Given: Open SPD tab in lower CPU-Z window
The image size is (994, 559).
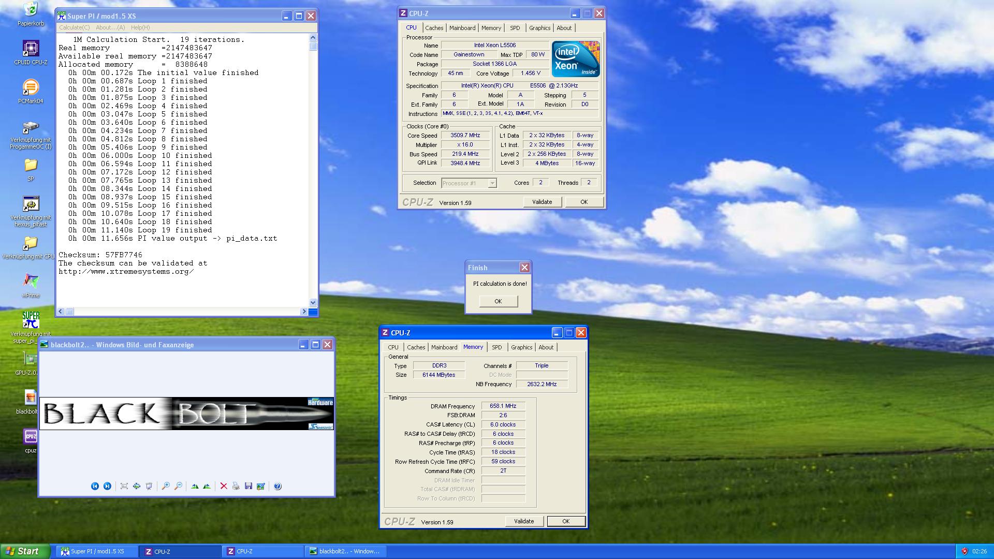Looking at the screenshot, I should pos(497,347).
